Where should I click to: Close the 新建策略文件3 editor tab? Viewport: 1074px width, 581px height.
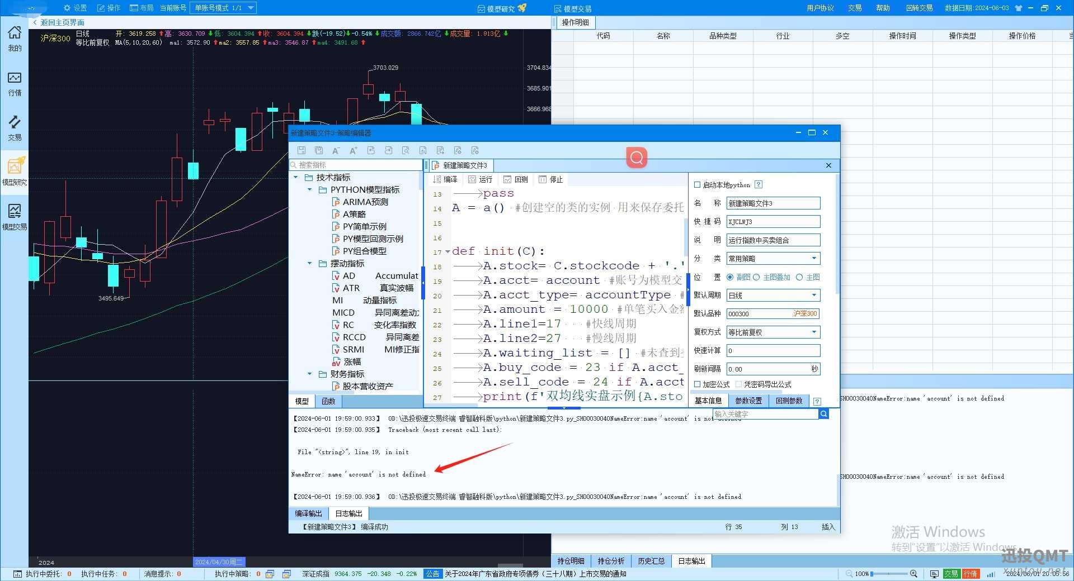(x=828, y=165)
